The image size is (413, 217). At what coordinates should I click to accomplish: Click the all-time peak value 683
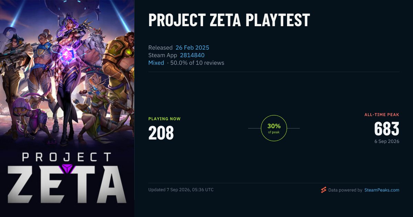387,129
